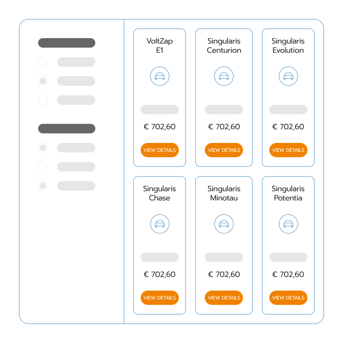Toggle first radio option in second filter group
343x343 pixels.
click(43, 148)
